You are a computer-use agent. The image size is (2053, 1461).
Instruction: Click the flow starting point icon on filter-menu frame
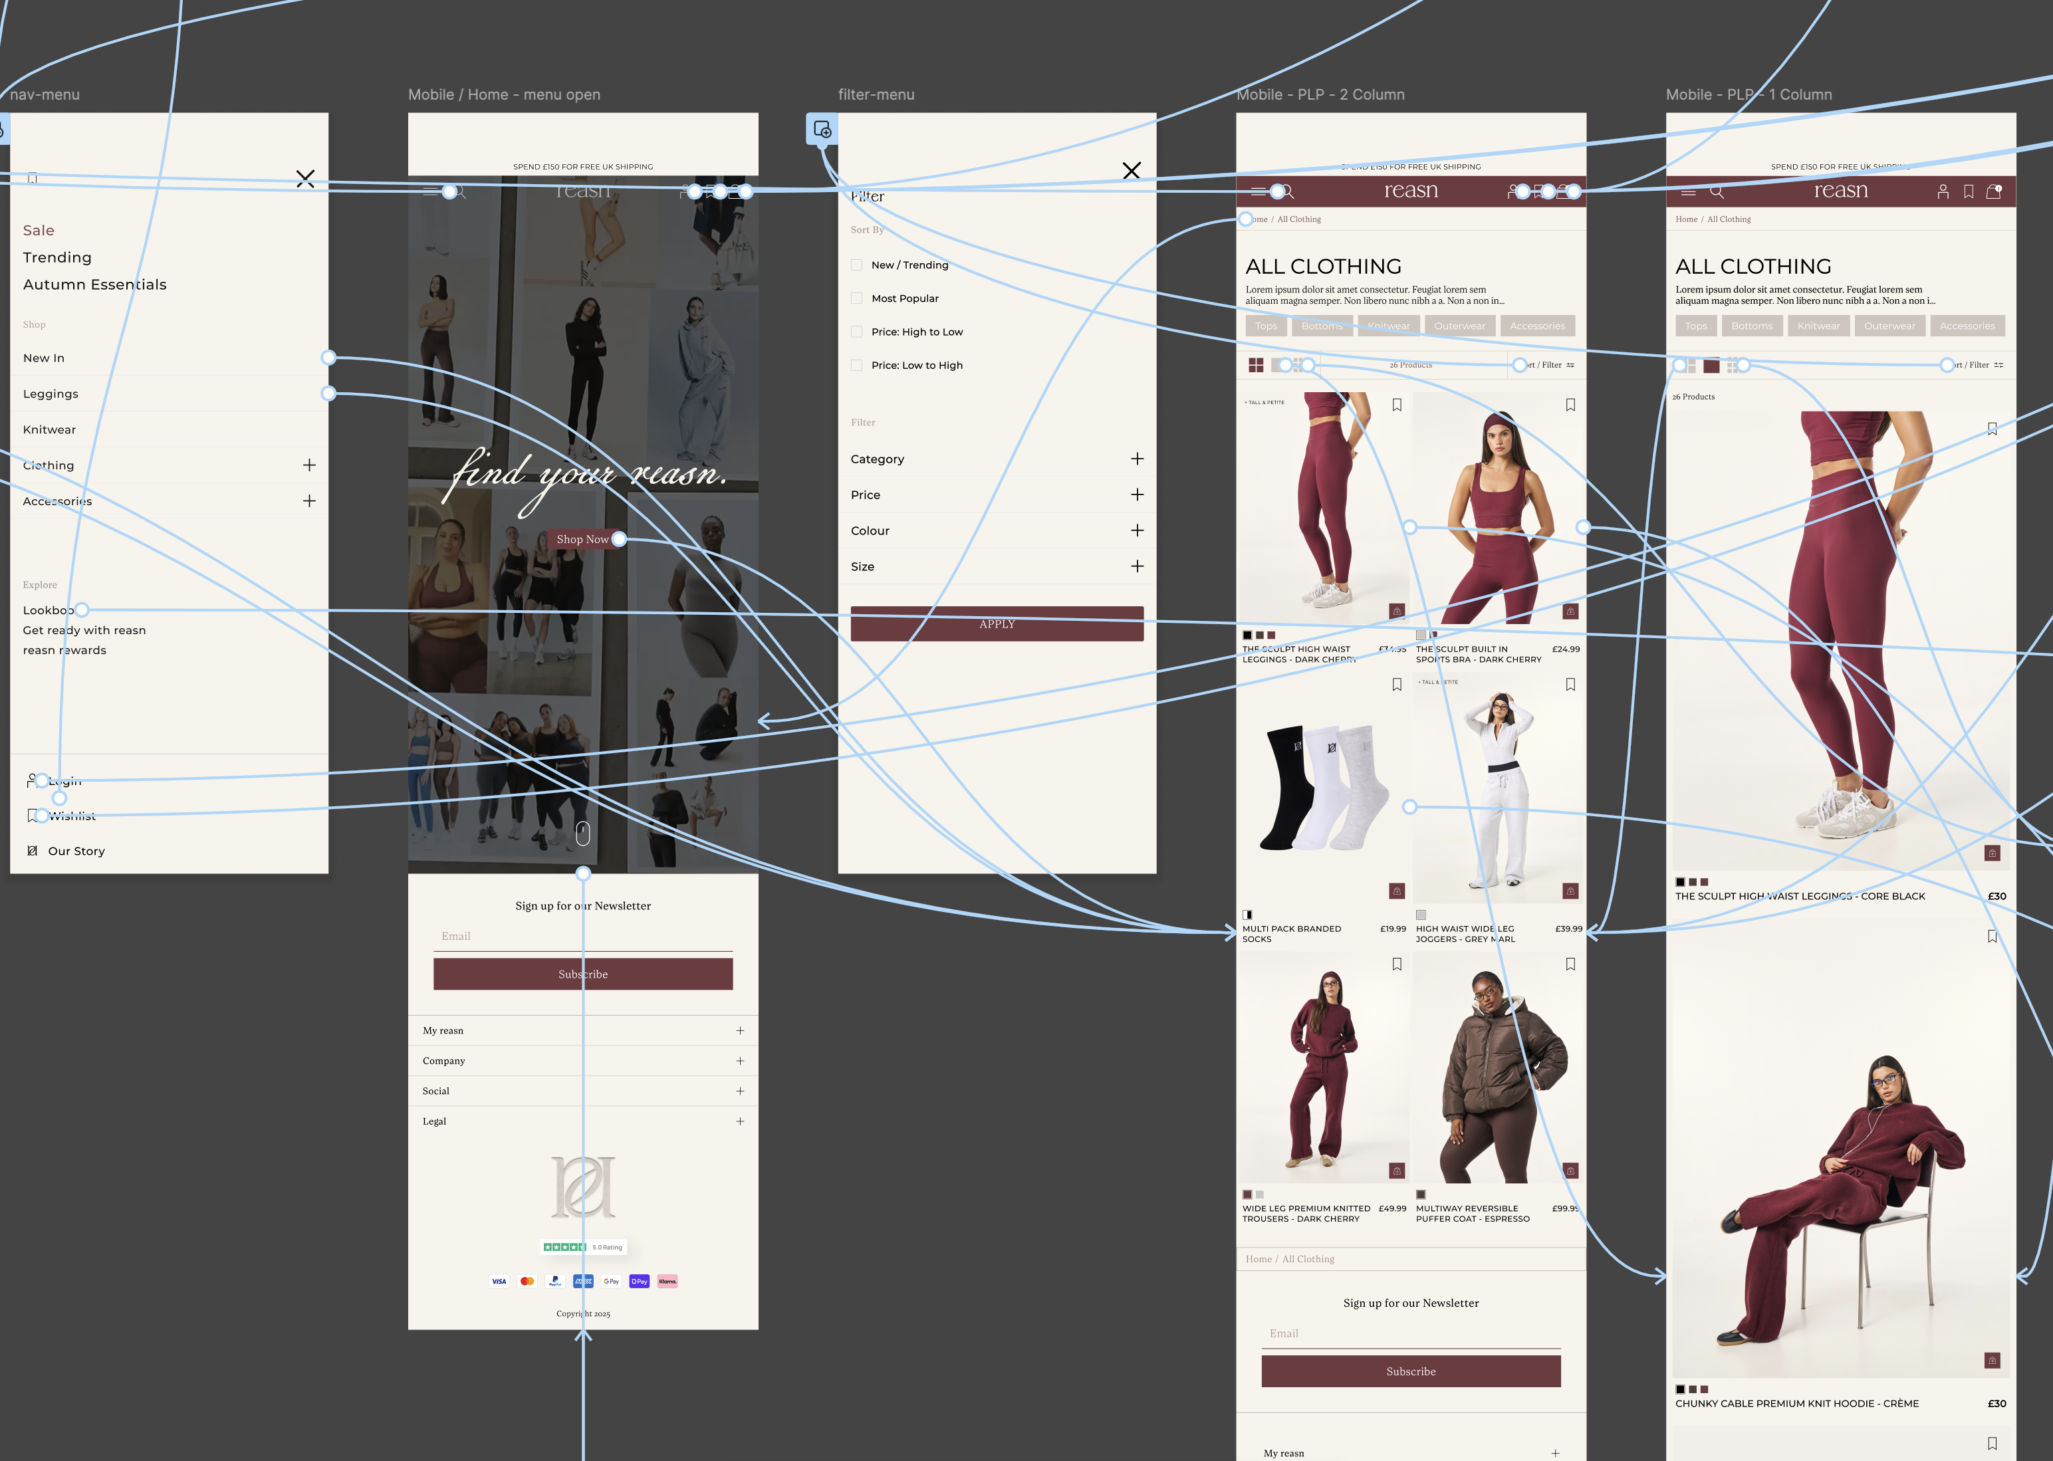[821, 130]
